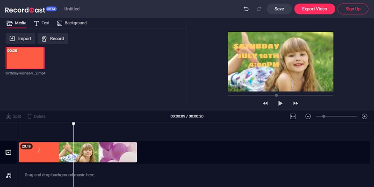The width and height of the screenshot is (374, 187).
Task: Redo the last undone action
Action: [x=259, y=9]
